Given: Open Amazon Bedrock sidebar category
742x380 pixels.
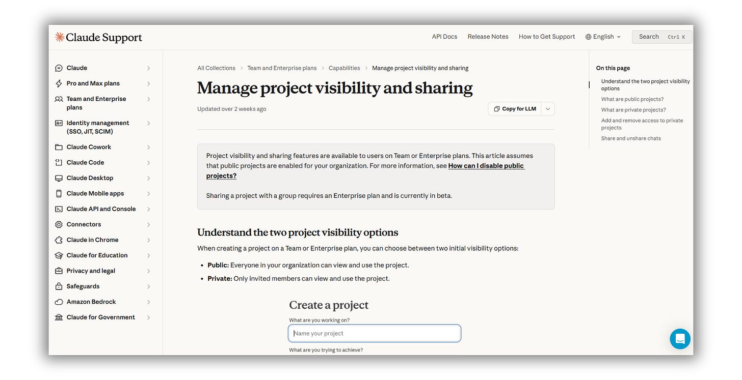Looking at the screenshot, I should coord(91,302).
